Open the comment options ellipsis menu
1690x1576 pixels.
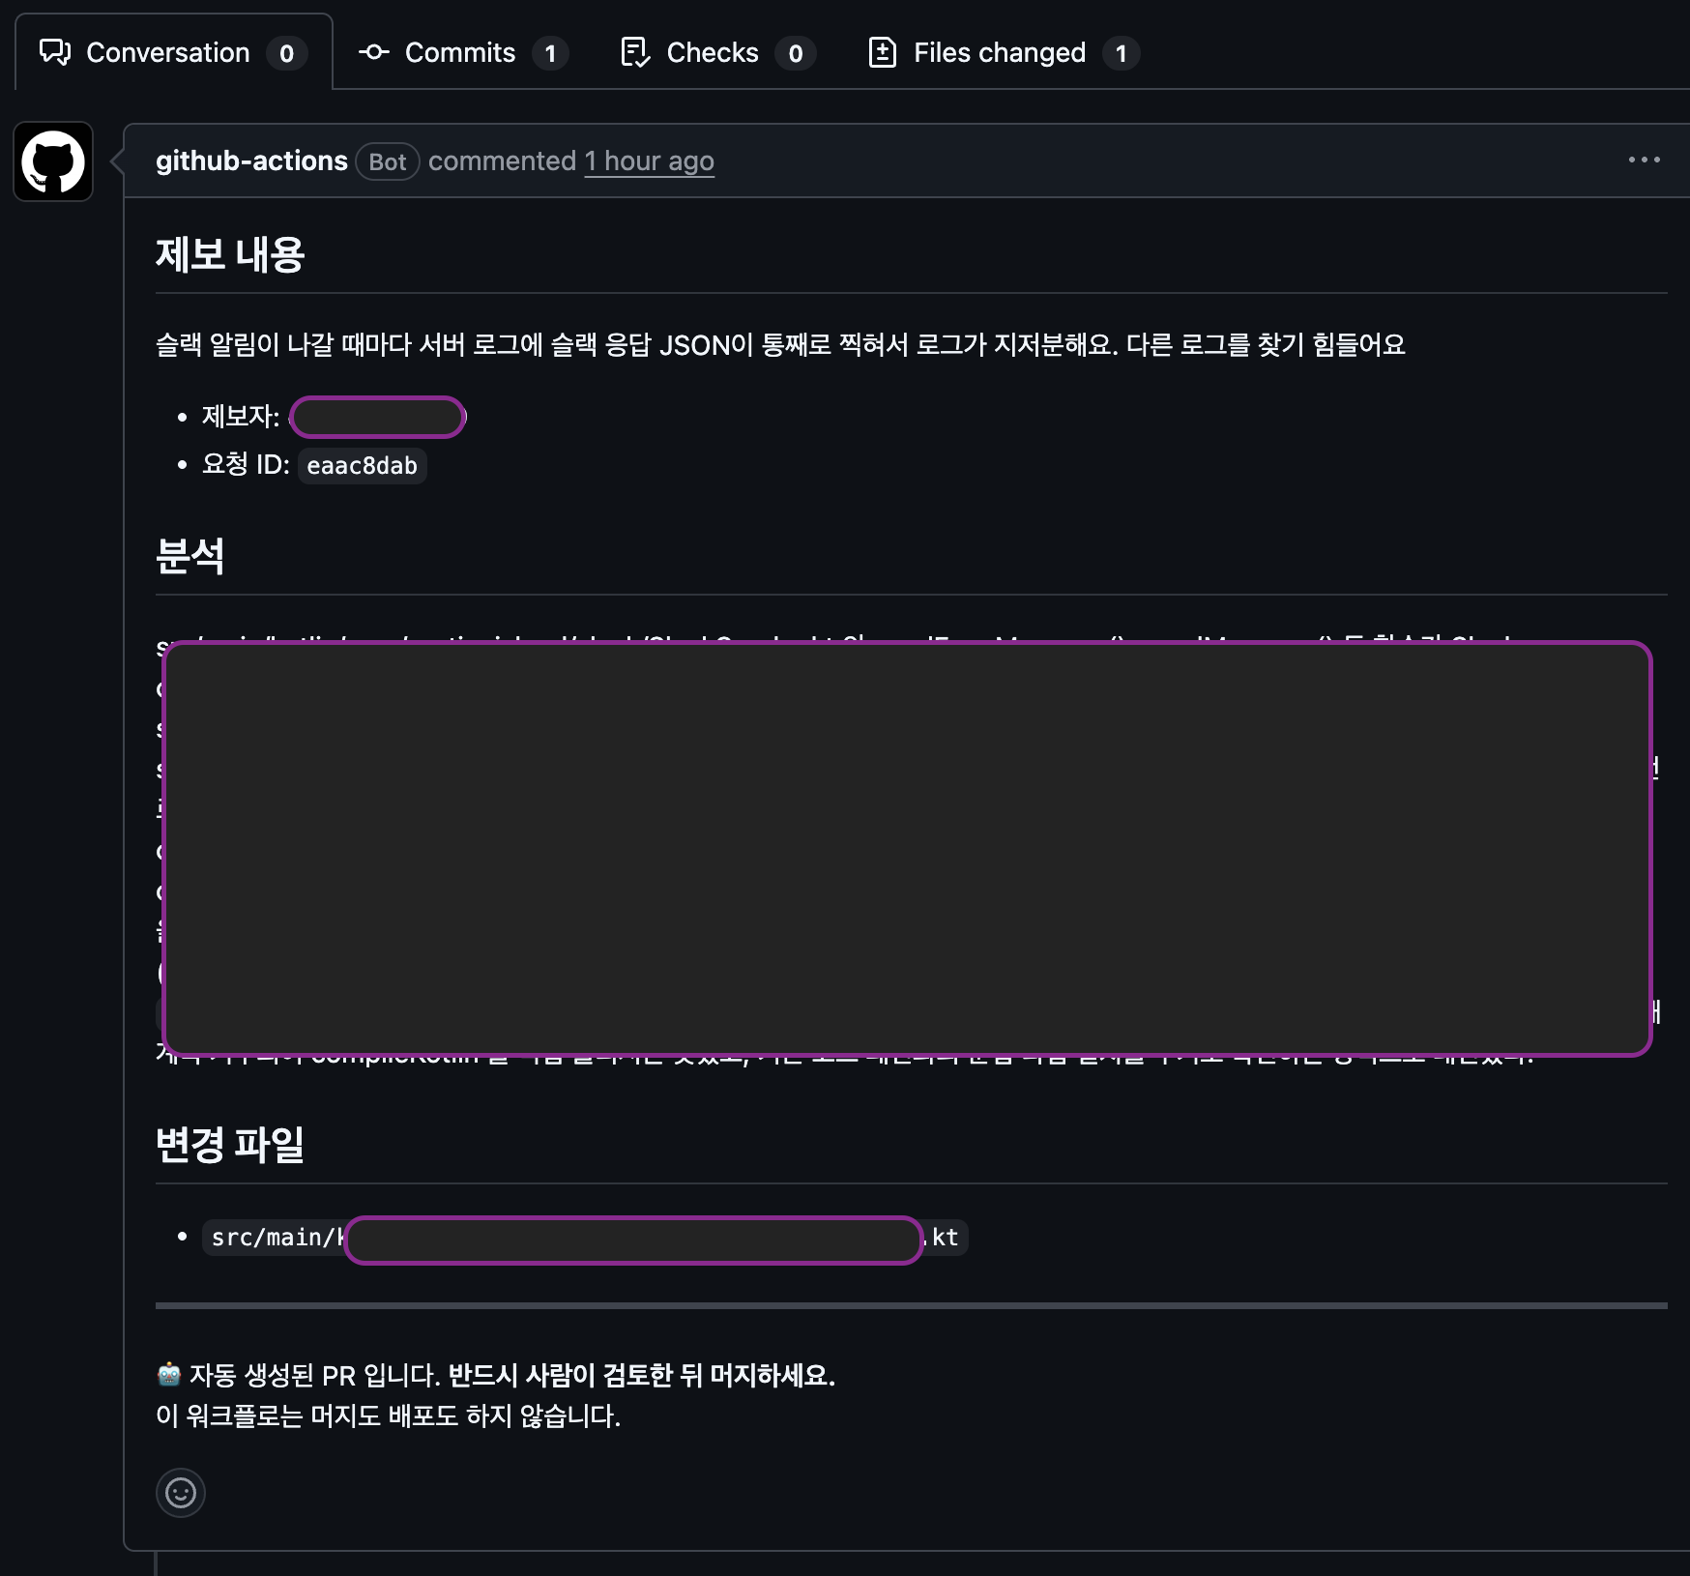click(1644, 160)
